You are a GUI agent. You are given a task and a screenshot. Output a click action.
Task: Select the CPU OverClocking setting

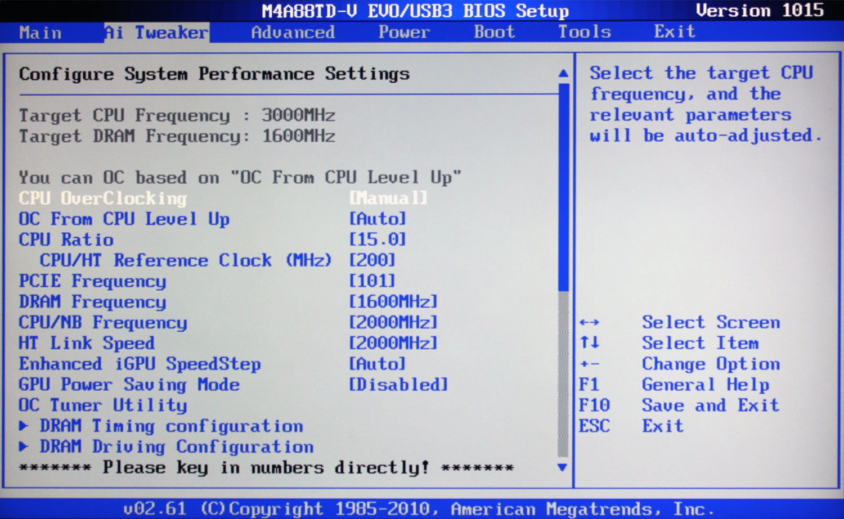[x=103, y=198]
